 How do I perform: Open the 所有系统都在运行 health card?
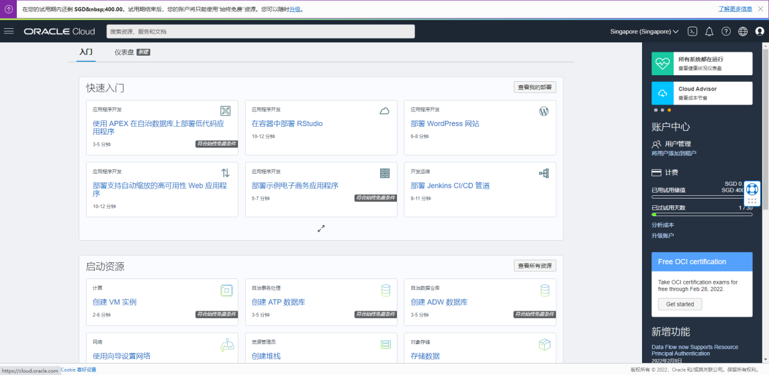click(x=702, y=64)
